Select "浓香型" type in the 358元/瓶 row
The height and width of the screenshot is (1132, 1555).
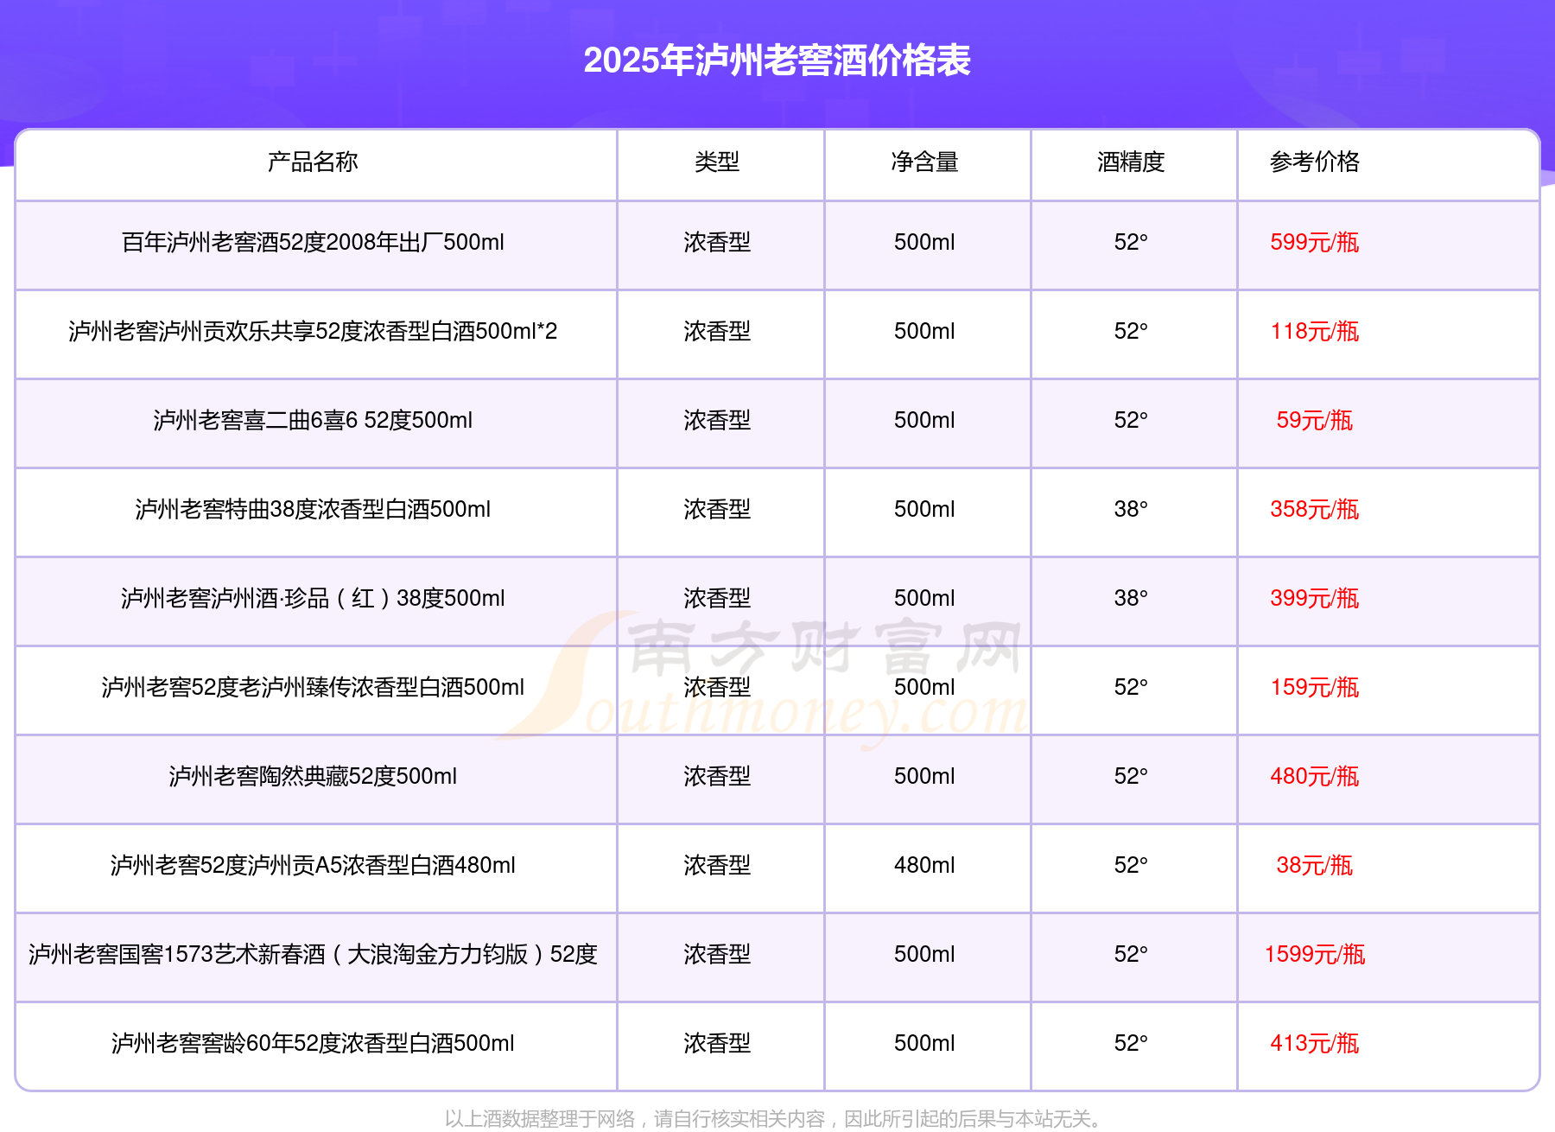(717, 509)
